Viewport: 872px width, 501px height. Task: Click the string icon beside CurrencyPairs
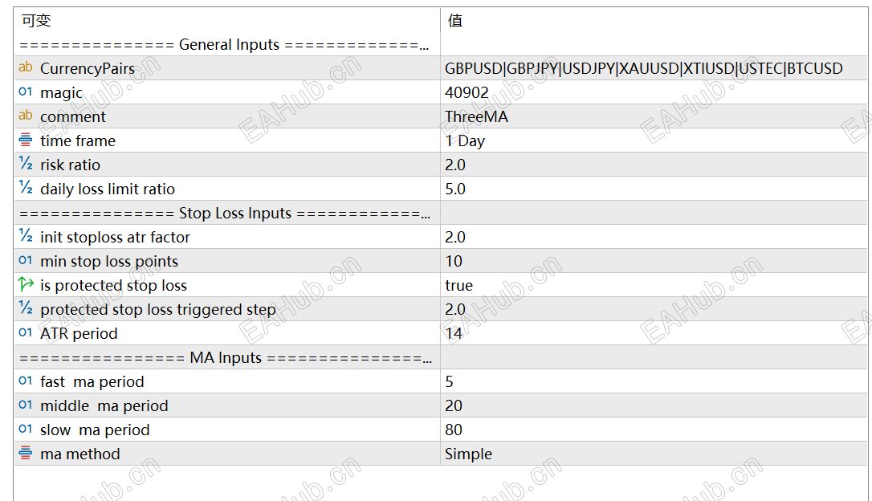coord(26,68)
